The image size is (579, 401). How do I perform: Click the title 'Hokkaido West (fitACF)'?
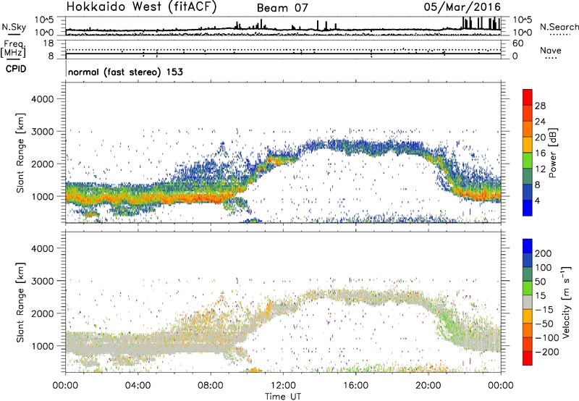pyautogui.click(x=141, y=7)
